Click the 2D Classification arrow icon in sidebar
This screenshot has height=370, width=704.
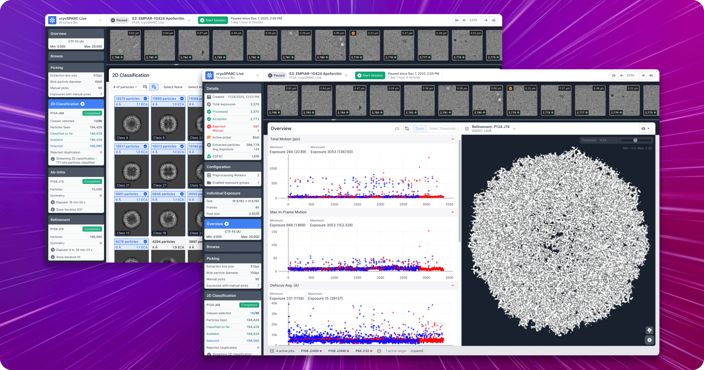coord(82,104)
